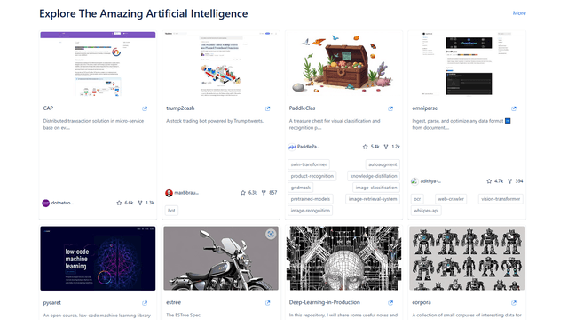Open external link icon for CAP
Screen dimensions: 568x320
145,108
